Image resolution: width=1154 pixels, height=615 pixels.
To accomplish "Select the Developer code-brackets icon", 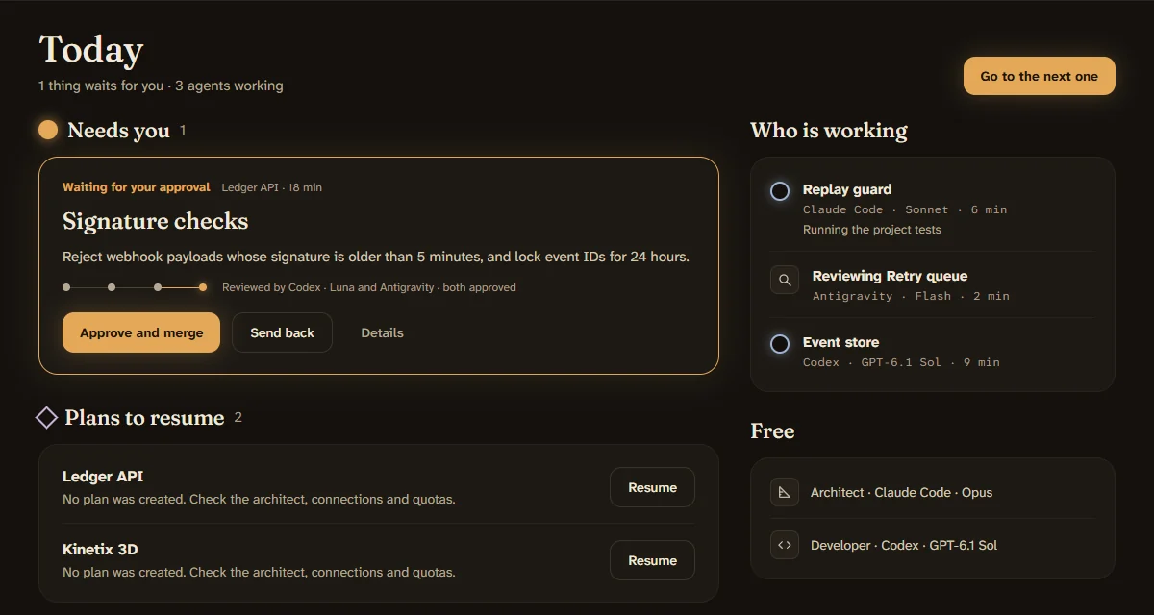I will 785,545.
